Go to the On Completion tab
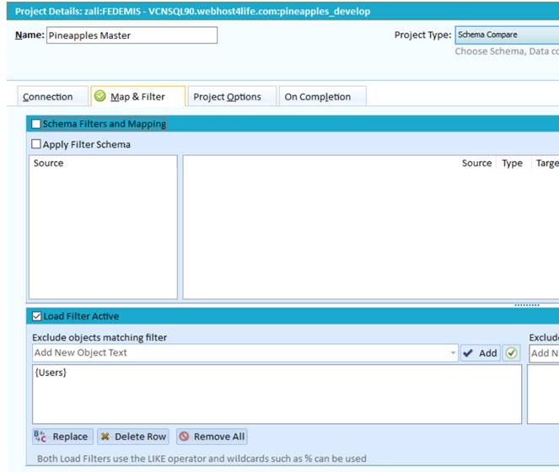 [x=317, y=97]
